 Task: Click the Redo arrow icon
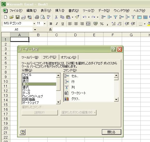coord(93,17)
